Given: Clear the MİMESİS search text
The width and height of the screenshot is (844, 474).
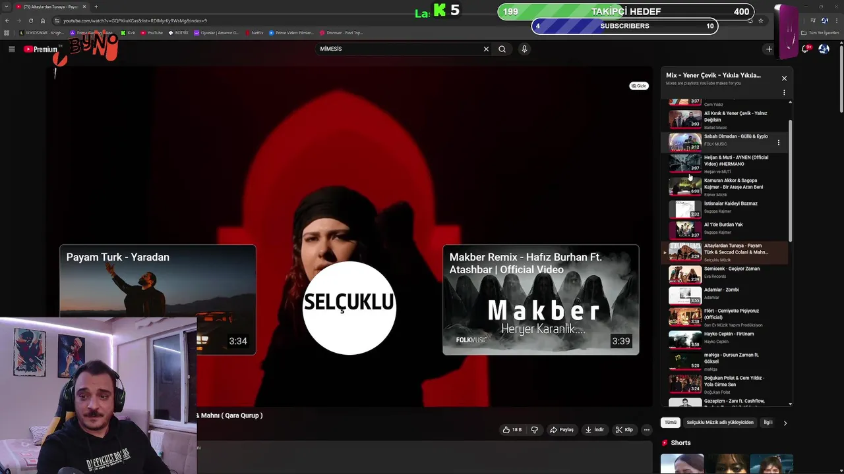Looking at the screenshot, I should pyautogui.click(x=486, y=49).
